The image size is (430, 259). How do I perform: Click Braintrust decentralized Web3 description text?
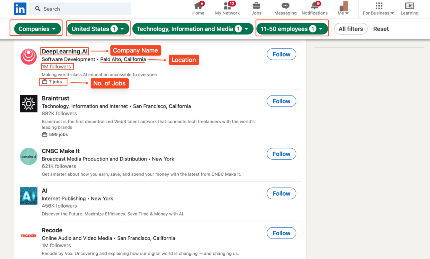point(148,124)
